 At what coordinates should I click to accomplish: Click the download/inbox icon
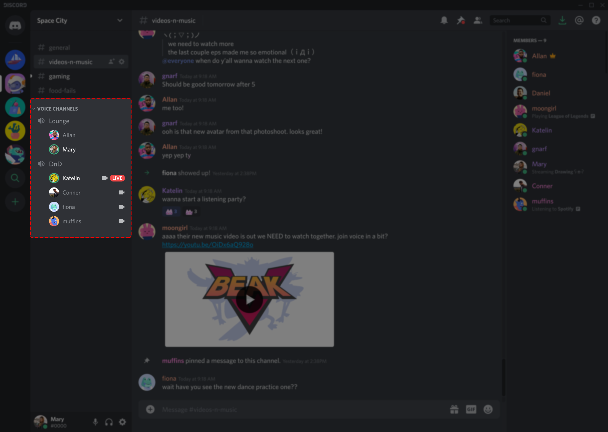click(562, 20)
